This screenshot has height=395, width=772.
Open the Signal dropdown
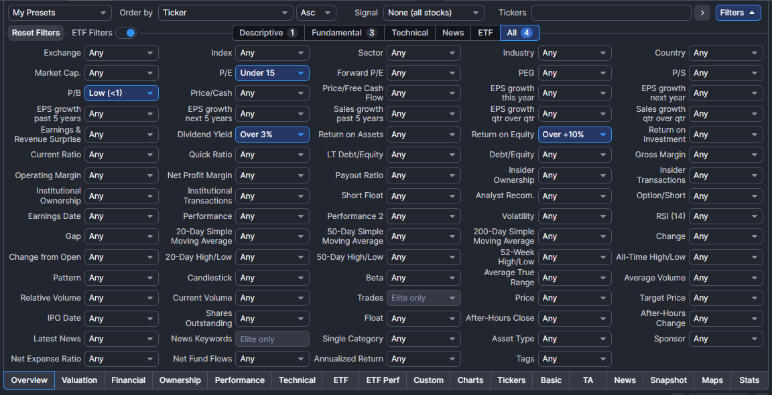pos(434,13)
